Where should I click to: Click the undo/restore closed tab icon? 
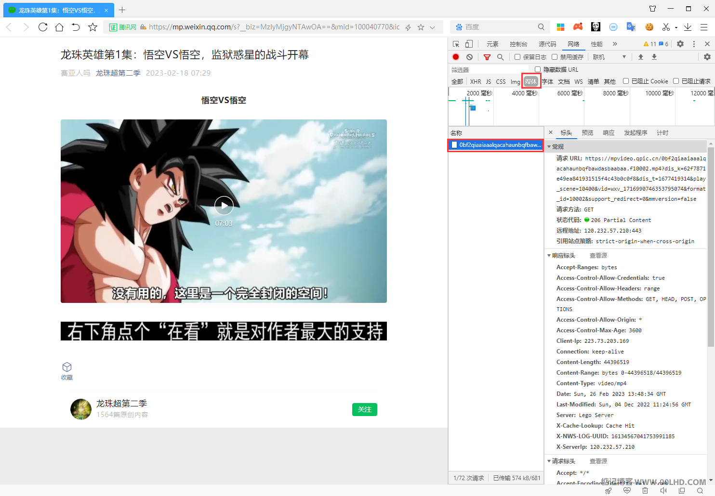(x=76, y=27)
